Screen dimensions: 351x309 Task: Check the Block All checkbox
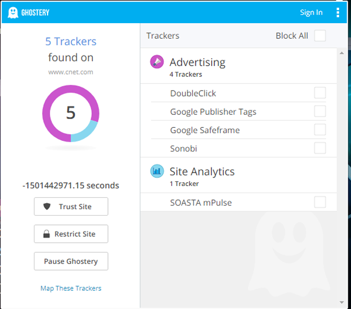click(320, 36)
